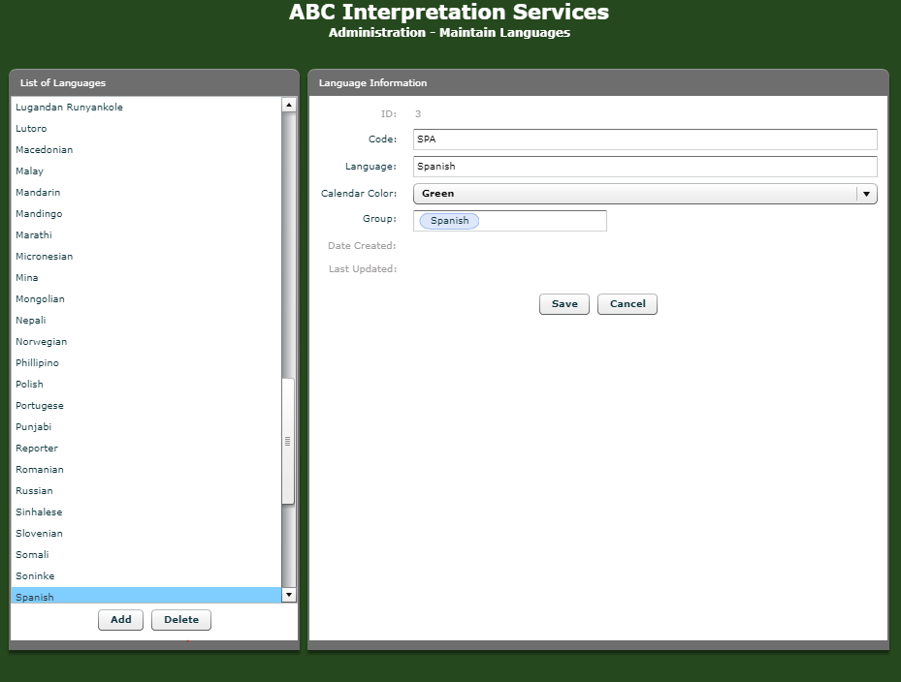Select Polish in the language list
This screenshot has width=901, height=682.
pyautogui.click(x=146, y=384)
